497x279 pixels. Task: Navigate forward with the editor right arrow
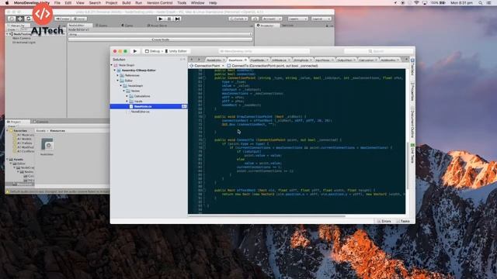[199, 60]
